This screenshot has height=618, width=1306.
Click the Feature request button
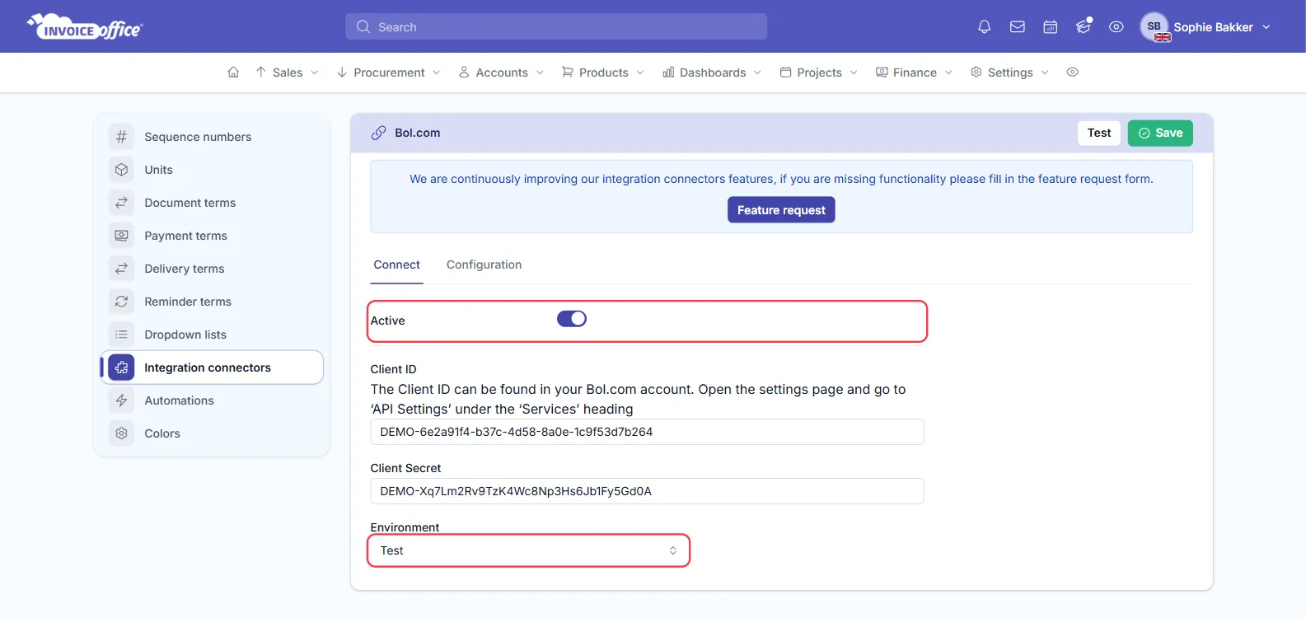click(x=781, y=210)
